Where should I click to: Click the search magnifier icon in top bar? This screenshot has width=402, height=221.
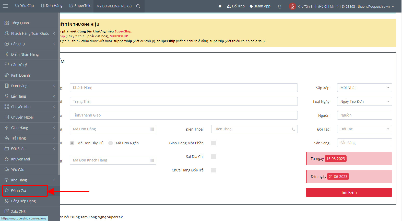click(x=138, y=6)
